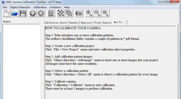This screenshot has height=99, width=181.
Task: Open the Object Detection menu
Action: pyautogui.click(x=20, y=7)
